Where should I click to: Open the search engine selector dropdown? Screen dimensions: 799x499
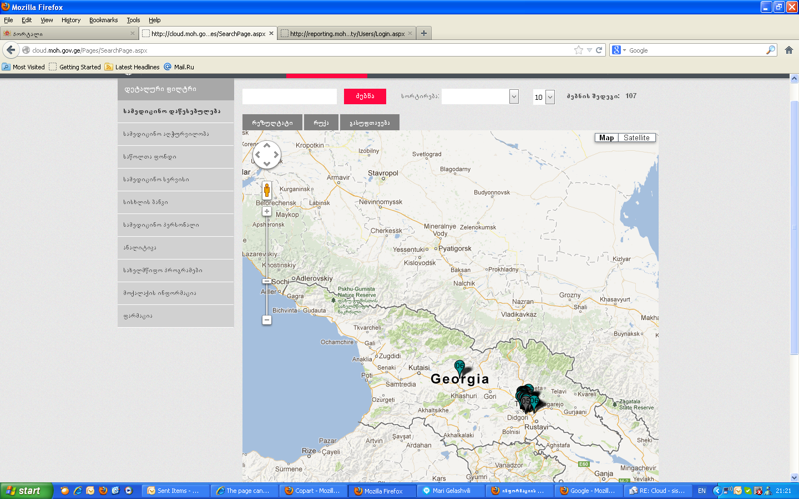click(619, 50)
